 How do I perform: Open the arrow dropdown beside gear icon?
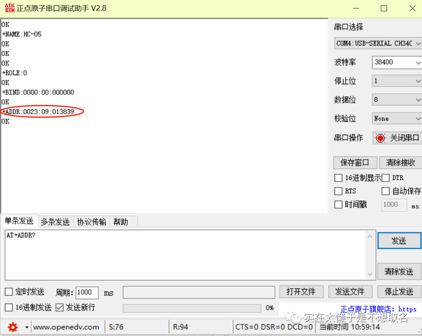point(27,327)
